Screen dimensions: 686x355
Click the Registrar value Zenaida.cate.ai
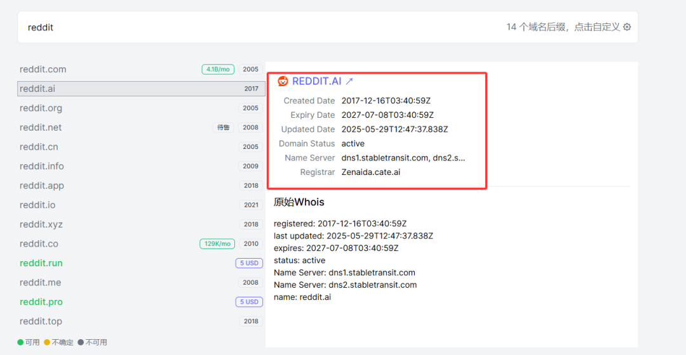click(370, 172)
